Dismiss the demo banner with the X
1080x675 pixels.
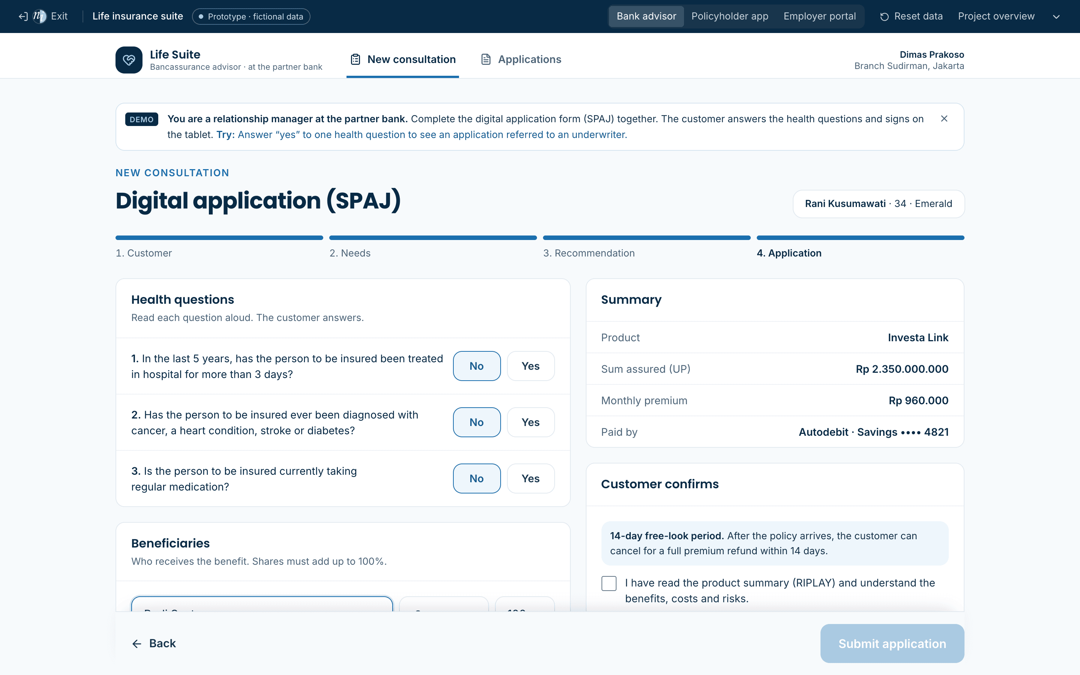[x=944, y=119]
